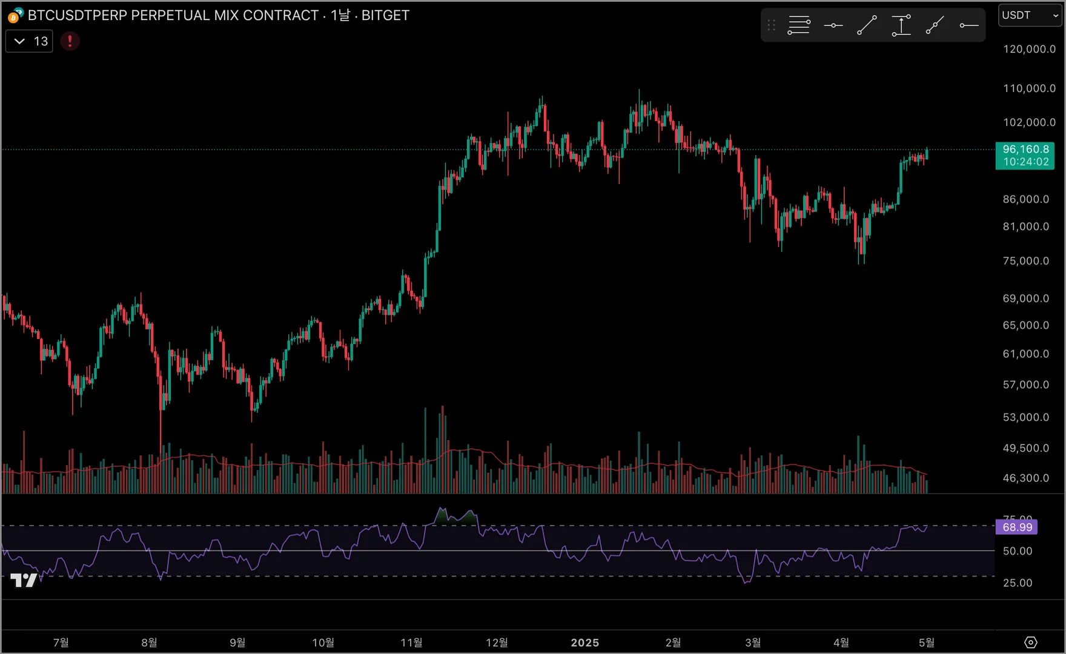Click the current price label 96,160.8
Image resolution: width=1066 pixels, height=654 pixels.
pos(1025,149)
